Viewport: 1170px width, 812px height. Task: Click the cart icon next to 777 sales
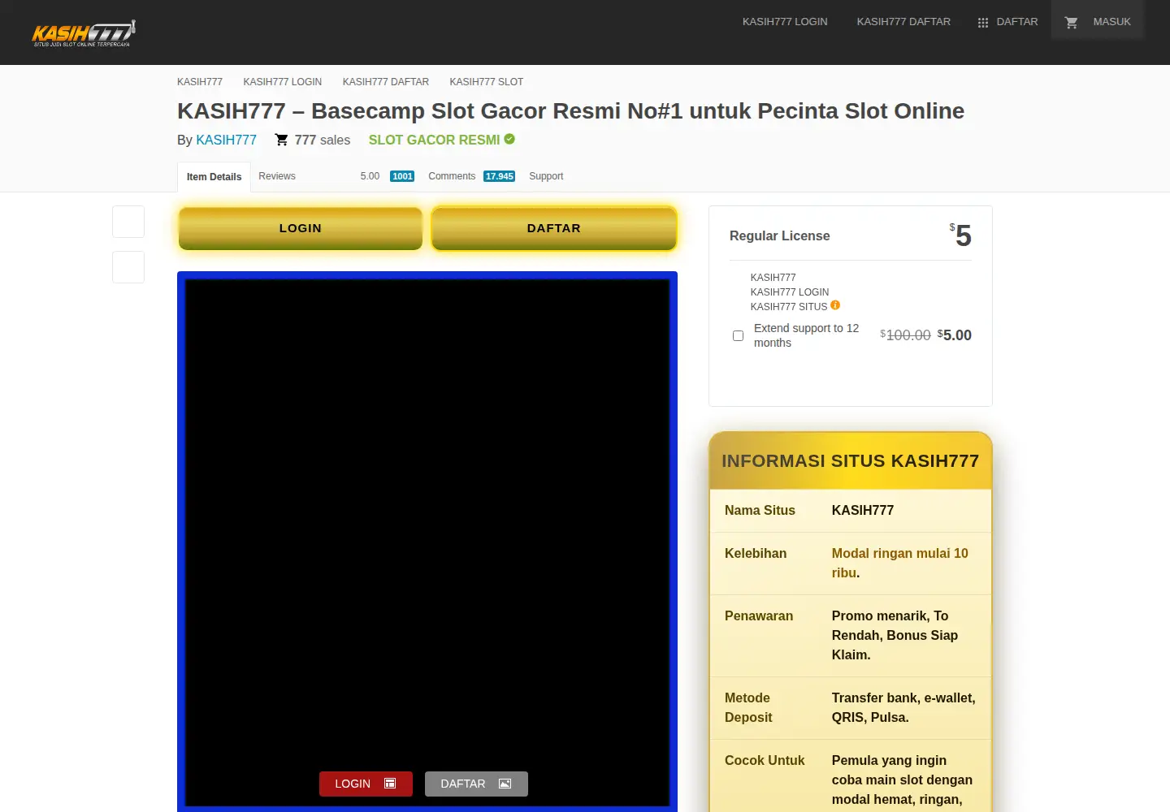point(282,140)
